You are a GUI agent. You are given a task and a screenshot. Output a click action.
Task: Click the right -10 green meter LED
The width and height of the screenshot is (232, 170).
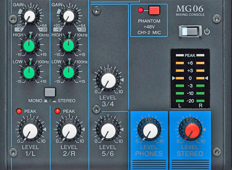pos(200,93)
